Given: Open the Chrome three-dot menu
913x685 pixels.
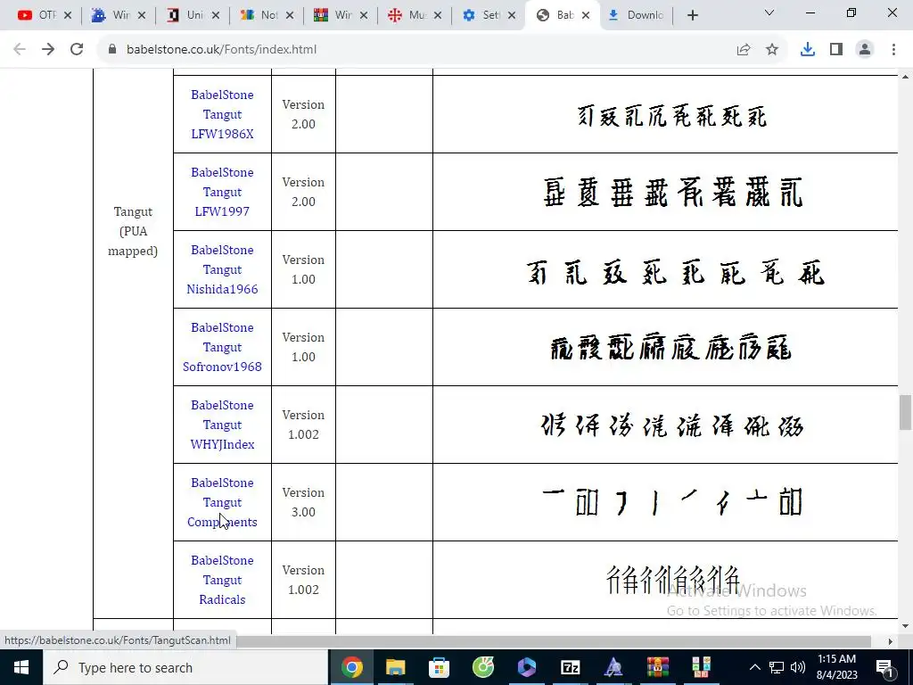Looking at the screenshot, I should [x=893, y=50].
